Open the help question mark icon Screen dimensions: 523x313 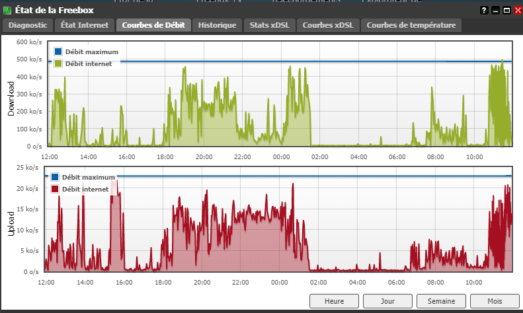point(484,11)
